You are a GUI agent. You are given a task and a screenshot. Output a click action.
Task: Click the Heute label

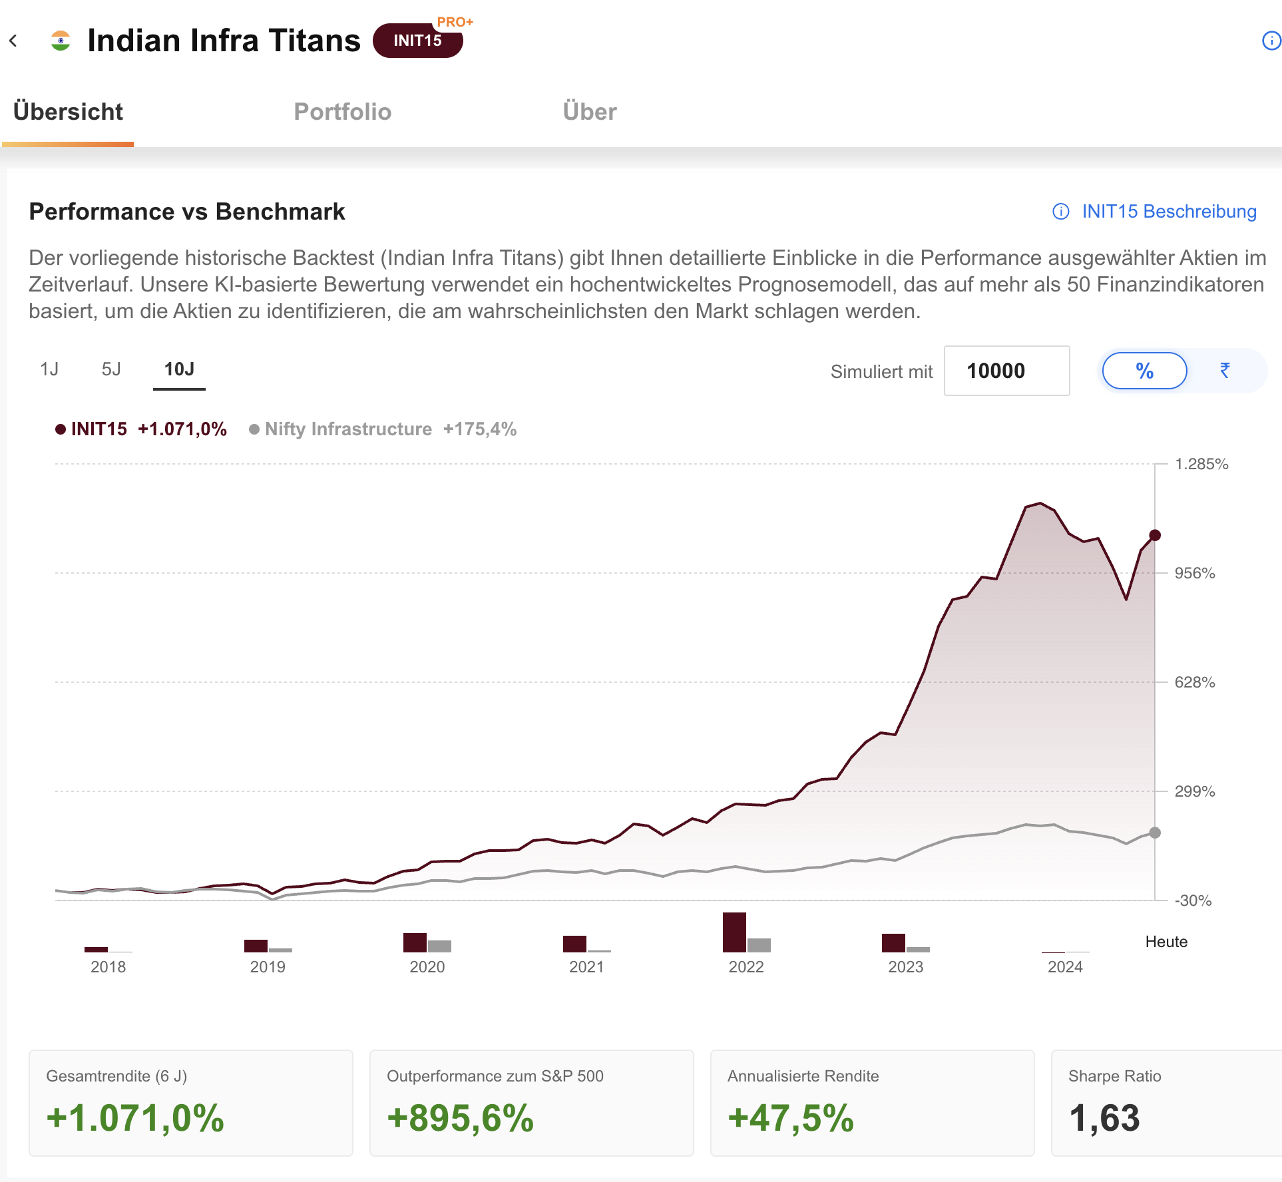1166,942
